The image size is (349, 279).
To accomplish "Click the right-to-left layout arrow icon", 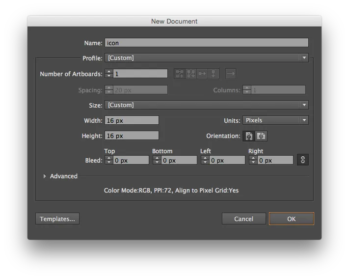I will (x=231, y=74).
